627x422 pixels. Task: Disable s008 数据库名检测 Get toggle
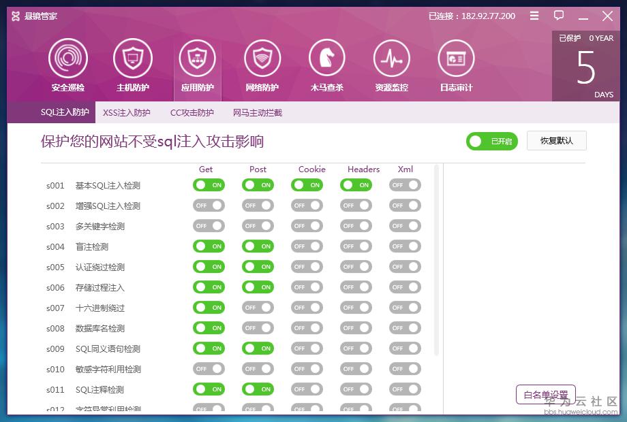point(209,328)
